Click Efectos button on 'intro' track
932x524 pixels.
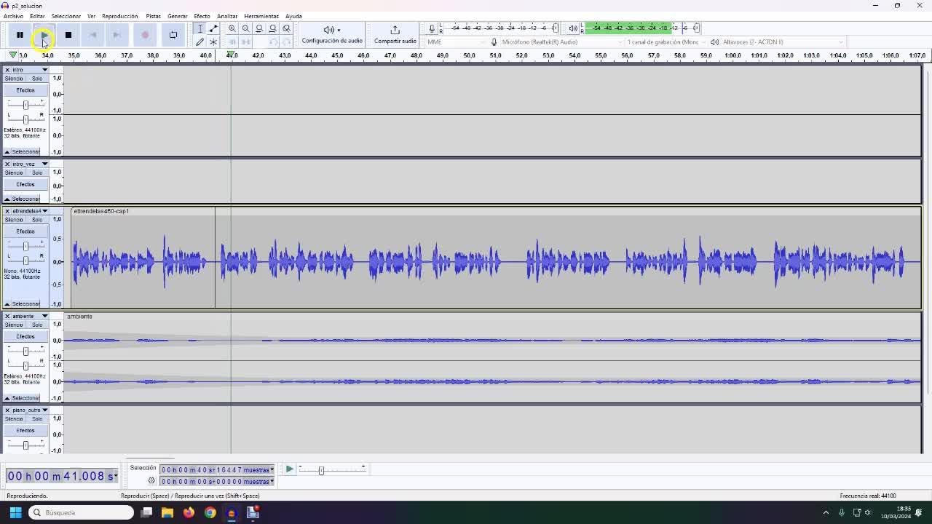(x=25, y=90)
